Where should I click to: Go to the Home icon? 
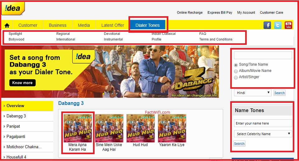point(7,25)
